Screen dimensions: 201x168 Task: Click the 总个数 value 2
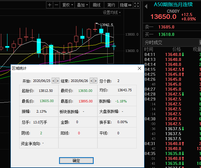[118, 81]
